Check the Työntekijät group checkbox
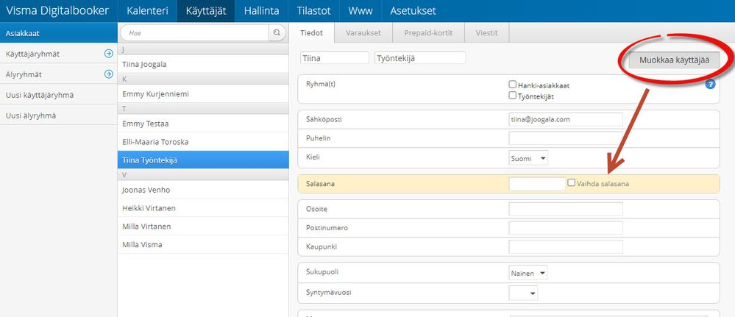 (x=513, y=96)
